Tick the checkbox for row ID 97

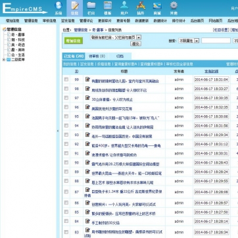66,98
